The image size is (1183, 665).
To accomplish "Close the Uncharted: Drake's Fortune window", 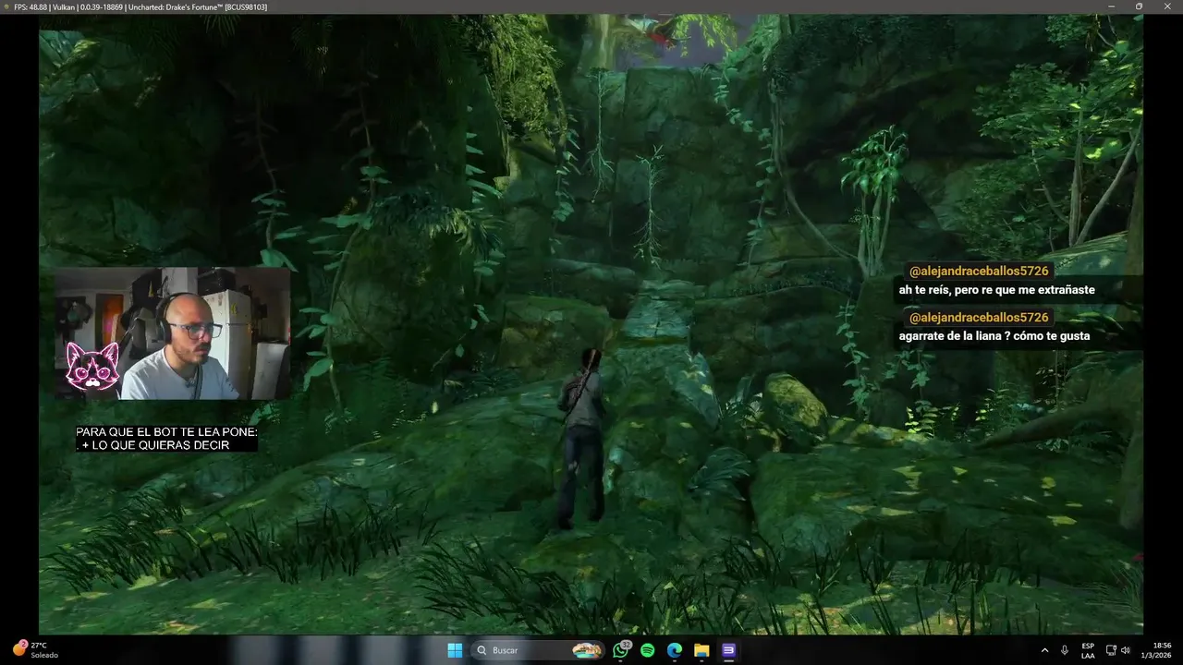I will 1166,6.
